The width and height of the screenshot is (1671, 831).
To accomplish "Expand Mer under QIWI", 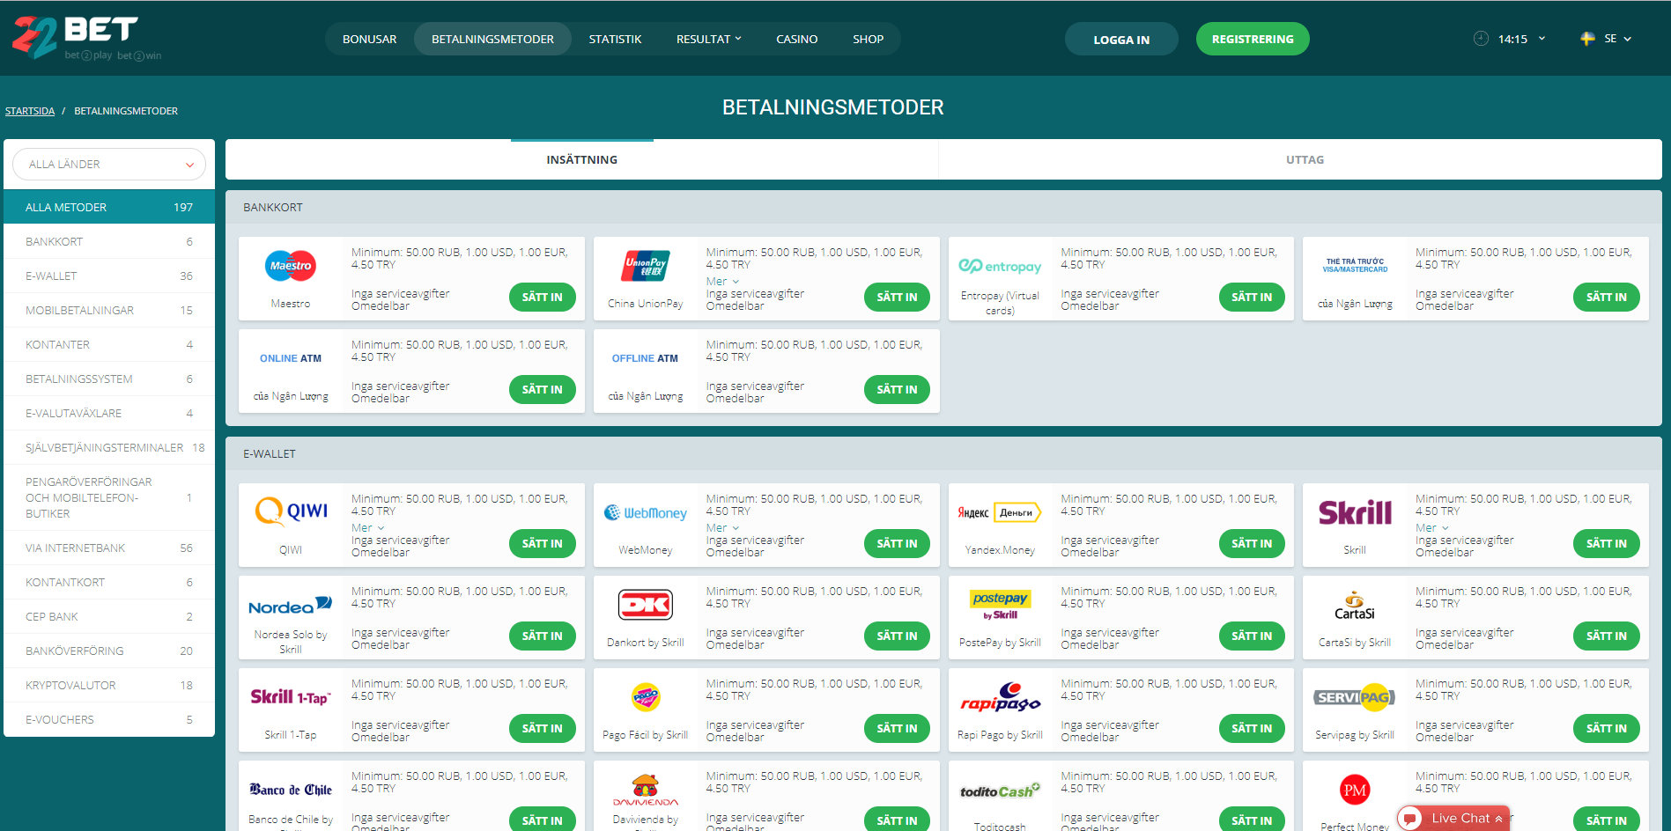I will 368,527.
